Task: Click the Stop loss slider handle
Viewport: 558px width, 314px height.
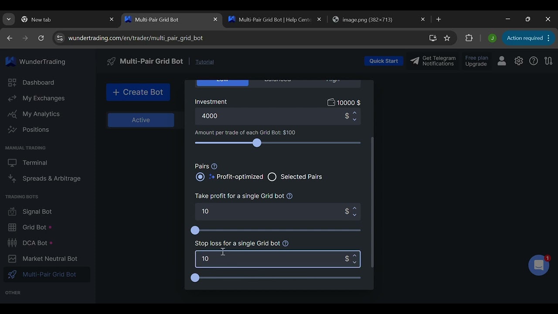Action: 195,278
